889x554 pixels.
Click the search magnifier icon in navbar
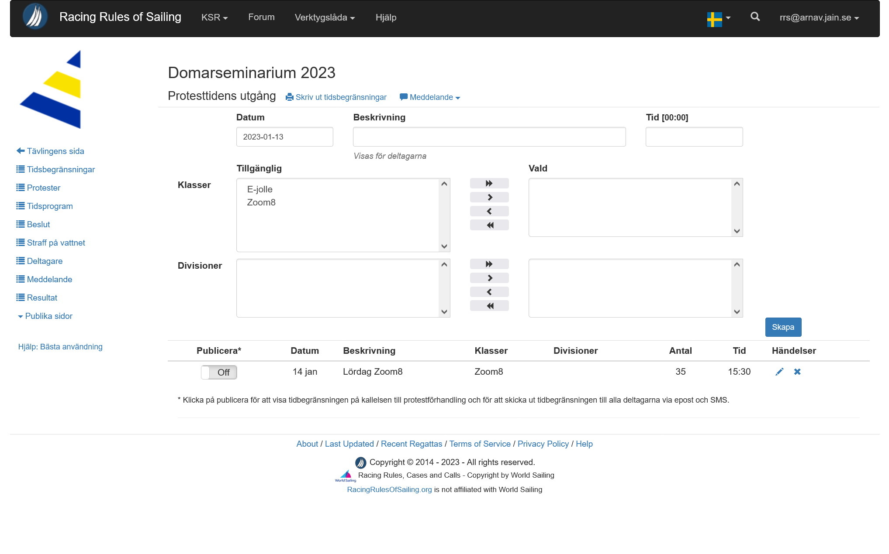[x=755, y=17]
